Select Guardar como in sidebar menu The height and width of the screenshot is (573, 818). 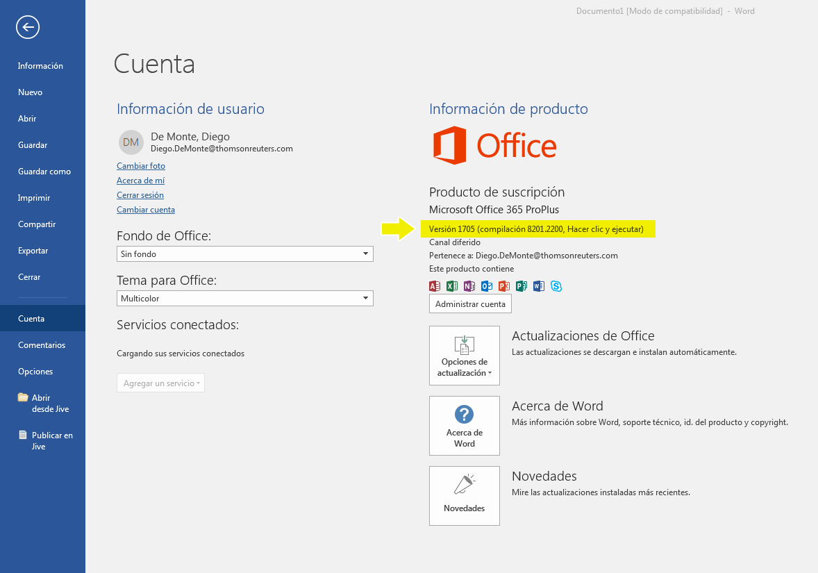click(x=44, y=172)
